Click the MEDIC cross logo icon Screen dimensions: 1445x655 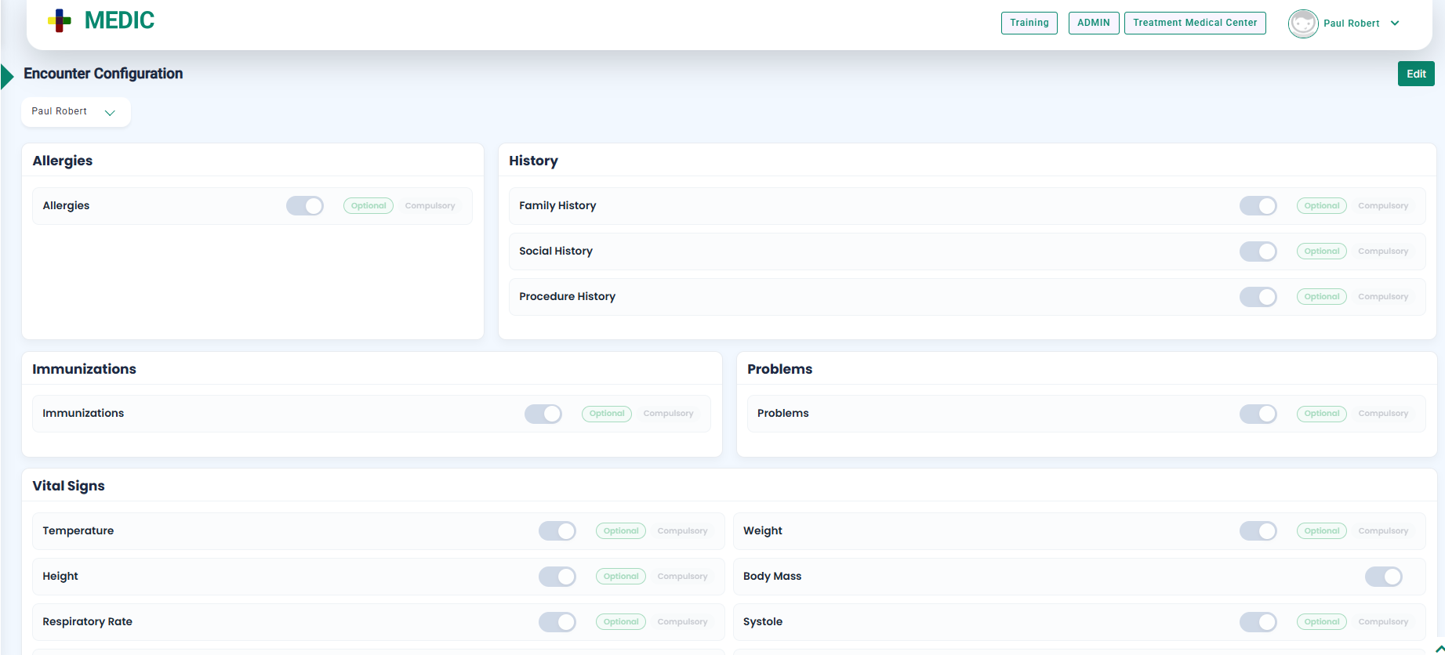pos(60,21)
